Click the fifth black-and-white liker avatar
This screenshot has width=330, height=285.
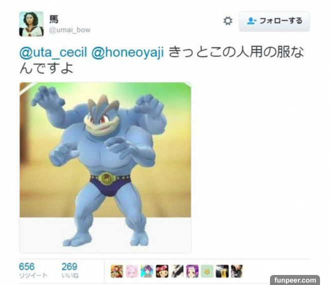click(x=177, y=271)
